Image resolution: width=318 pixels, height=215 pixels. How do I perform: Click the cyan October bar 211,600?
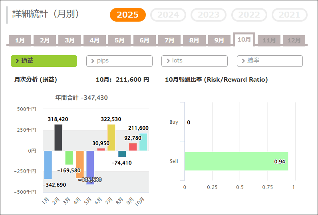[x=143, y=142]
